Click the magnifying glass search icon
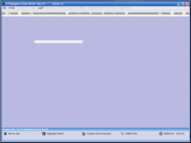Viewport: 191px width, 143px height. [x=31, y=13]
